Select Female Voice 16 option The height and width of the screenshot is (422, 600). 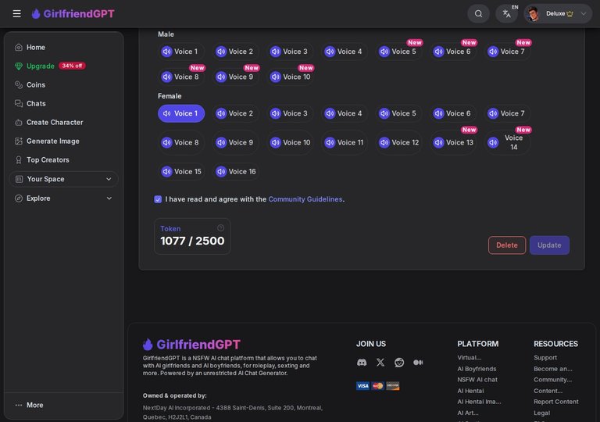coord(235,172)
